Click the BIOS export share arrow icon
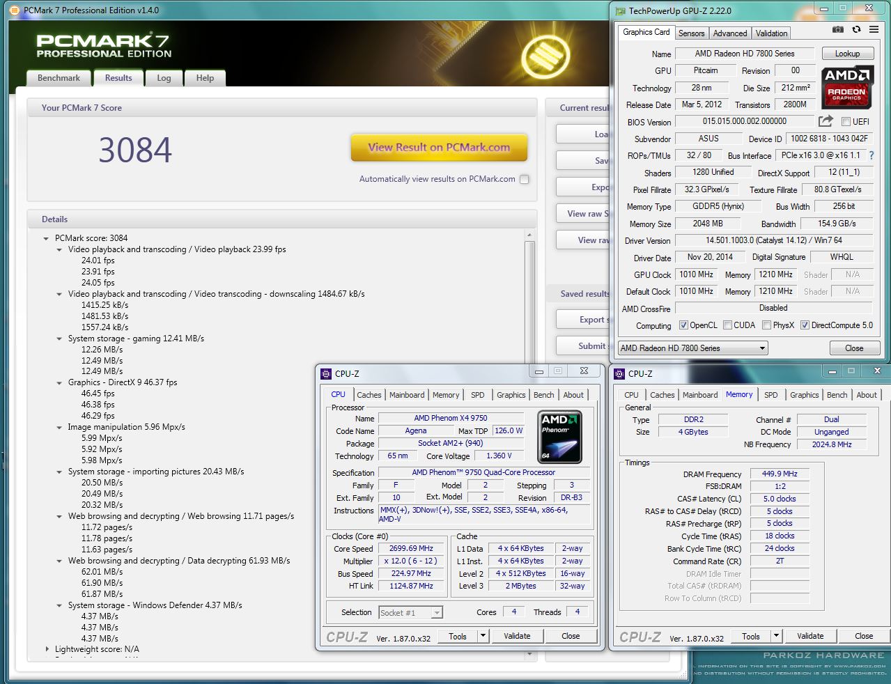 (826, 121)
